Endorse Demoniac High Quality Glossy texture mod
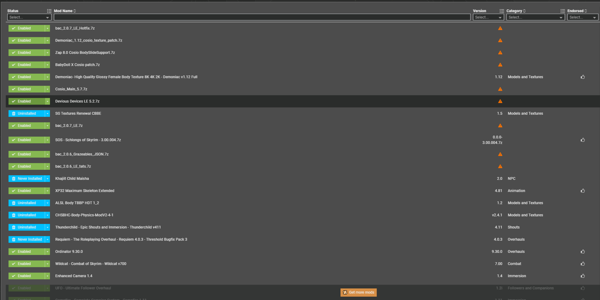 (583, 77)
